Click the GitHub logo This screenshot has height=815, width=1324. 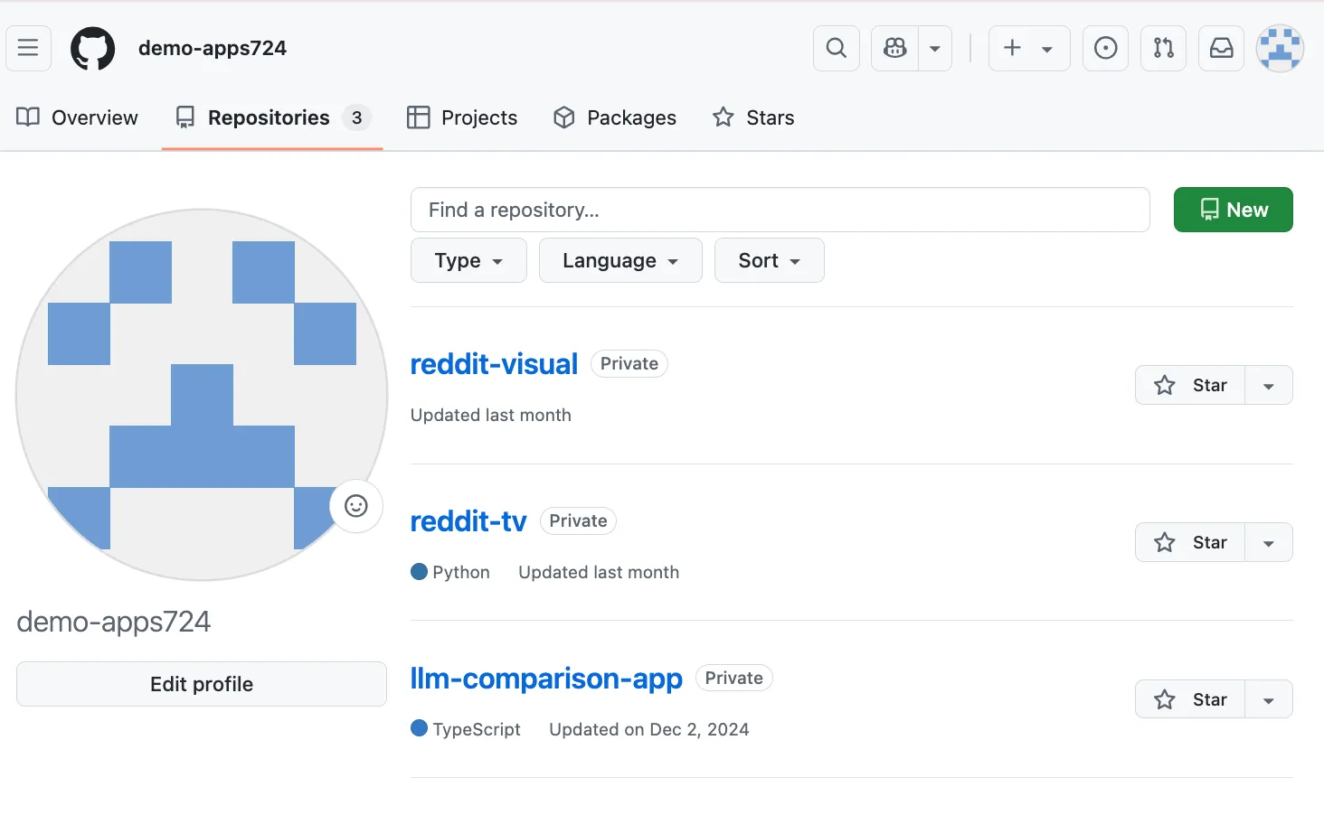point(92,48)
